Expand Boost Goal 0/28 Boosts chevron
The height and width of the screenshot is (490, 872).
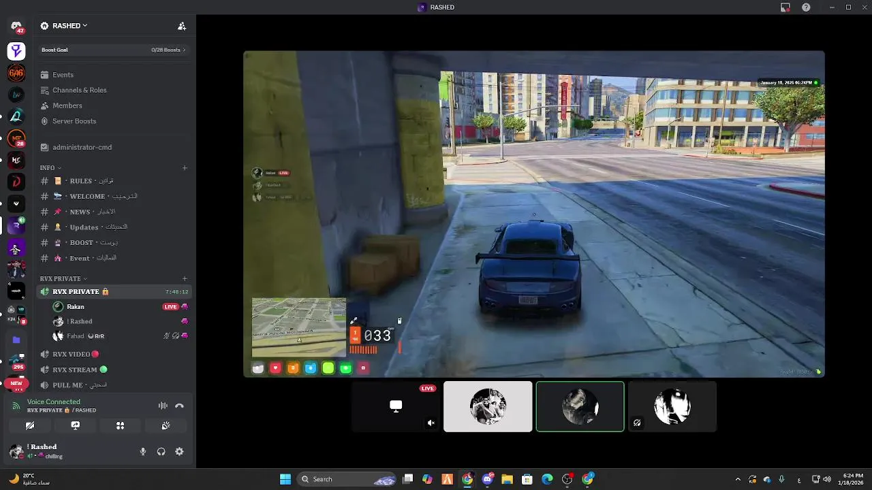click(184, 50)
